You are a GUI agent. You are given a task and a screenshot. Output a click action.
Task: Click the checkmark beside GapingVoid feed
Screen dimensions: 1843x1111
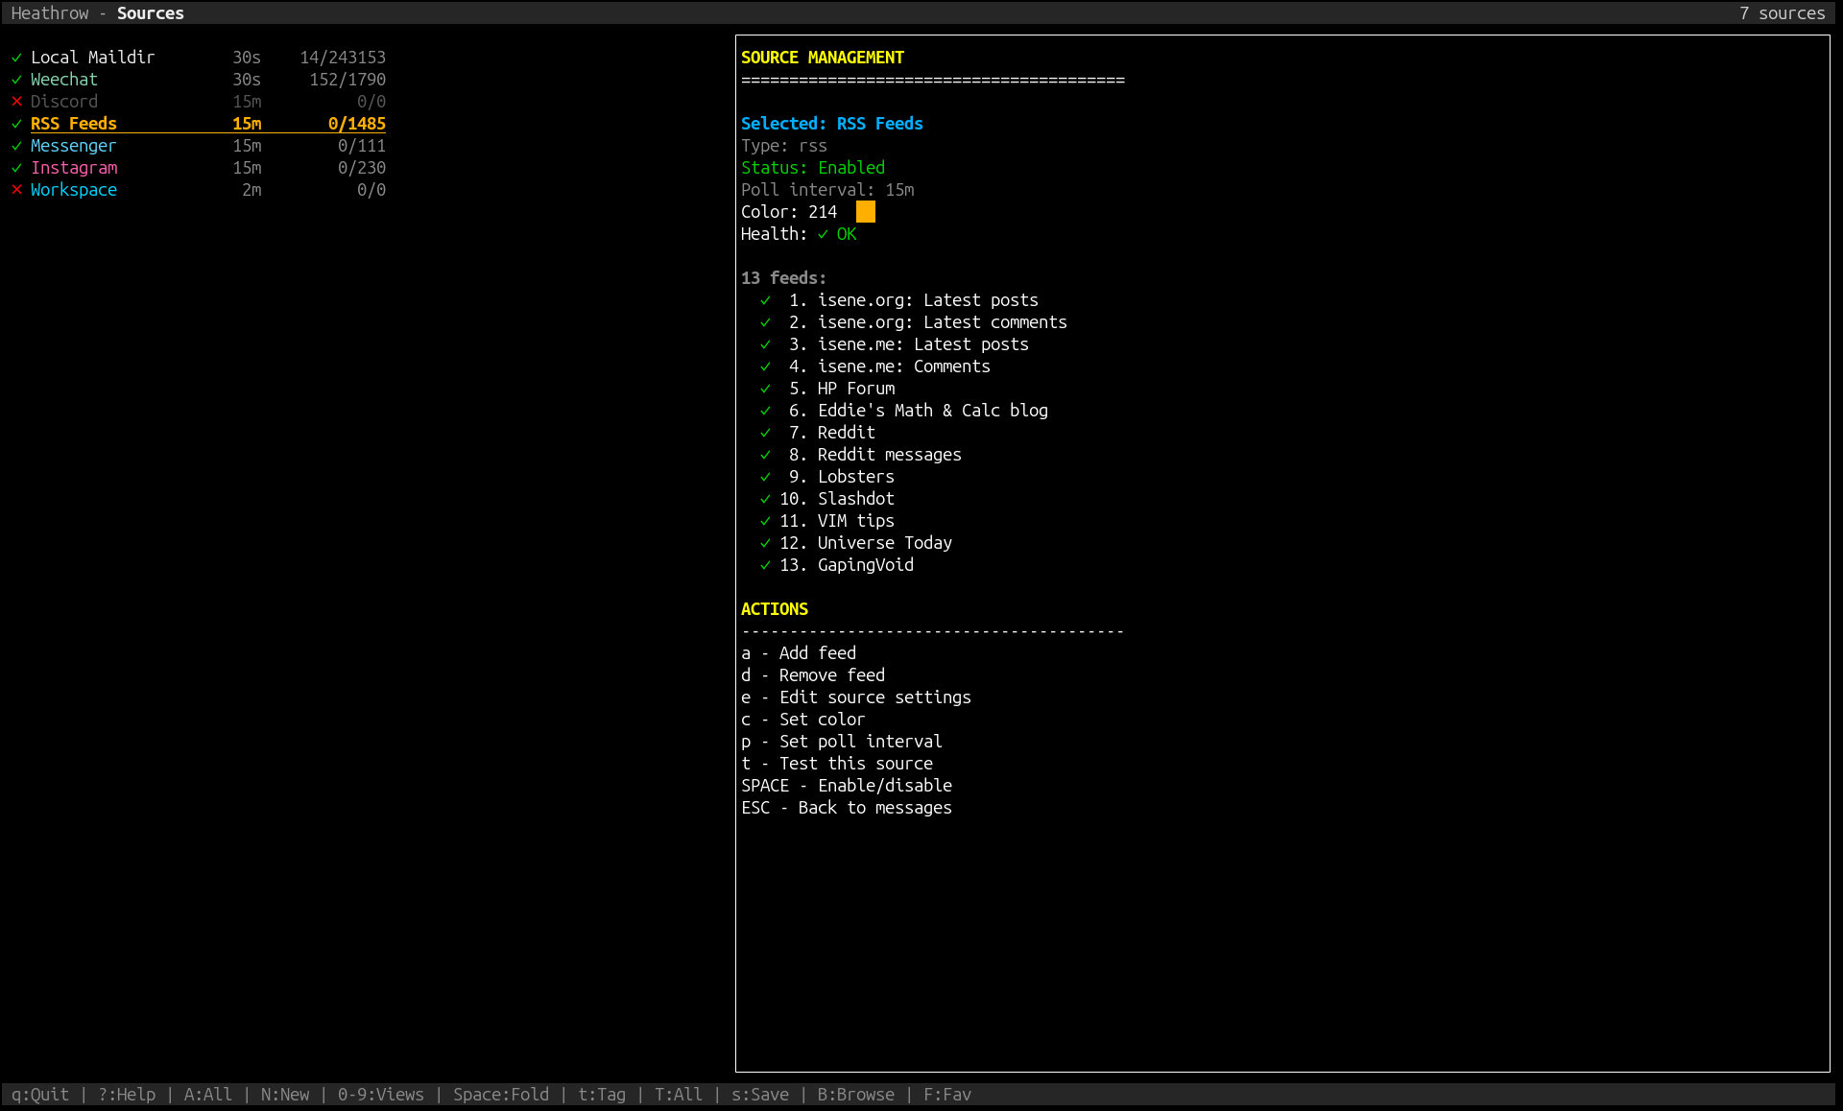point(764,565)
